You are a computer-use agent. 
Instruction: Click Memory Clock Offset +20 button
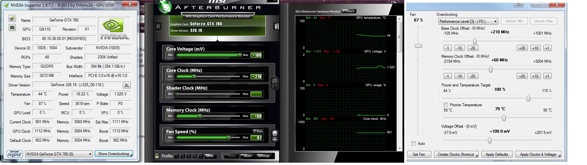click(x=522, y=76)
